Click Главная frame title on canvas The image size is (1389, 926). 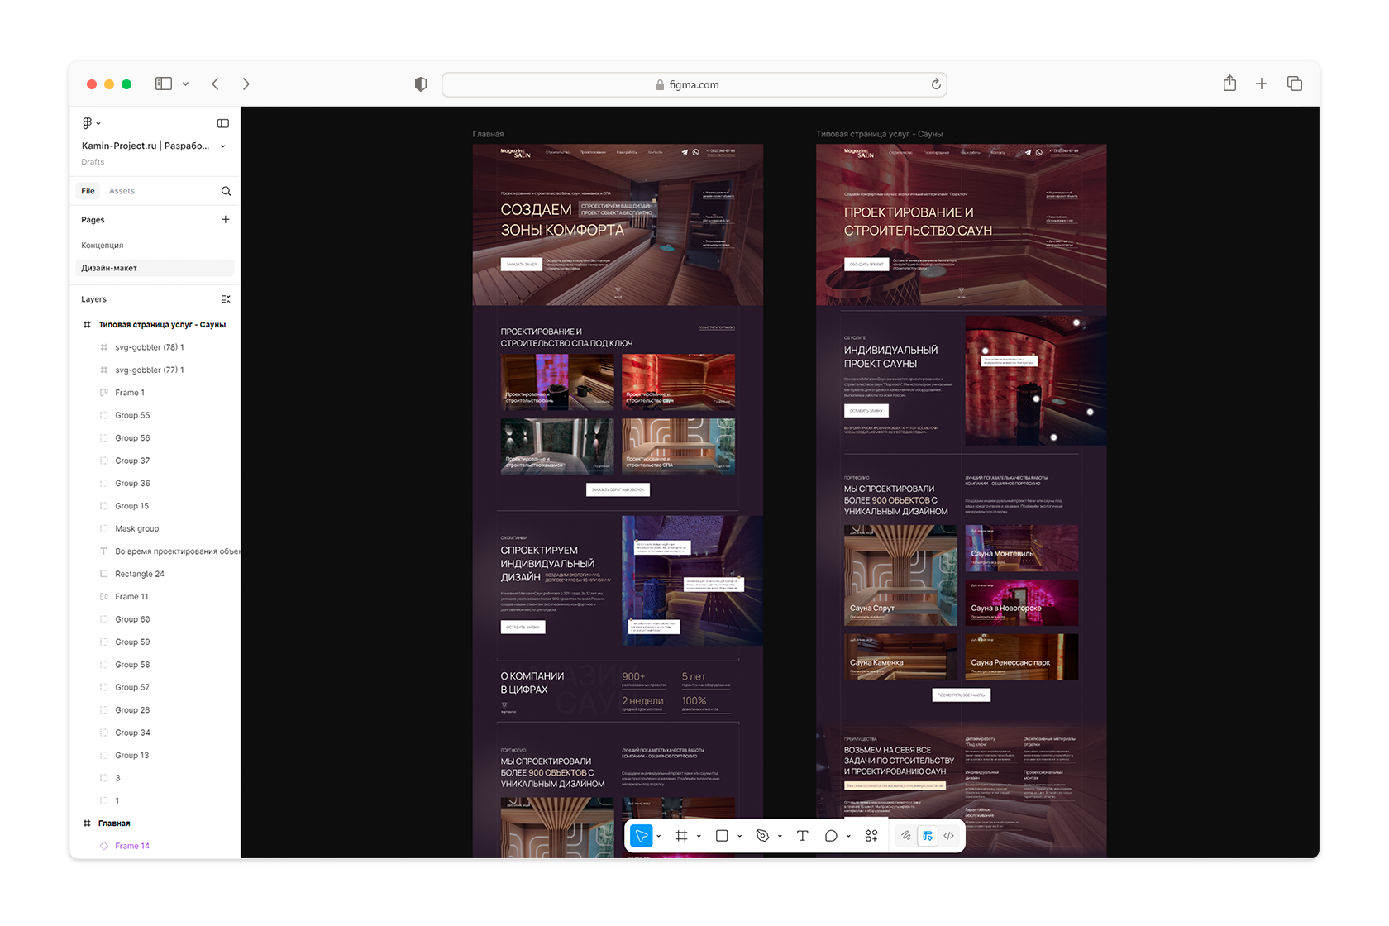click(488, 134)
